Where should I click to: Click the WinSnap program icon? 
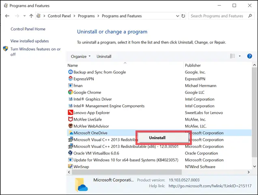(71, 167)
